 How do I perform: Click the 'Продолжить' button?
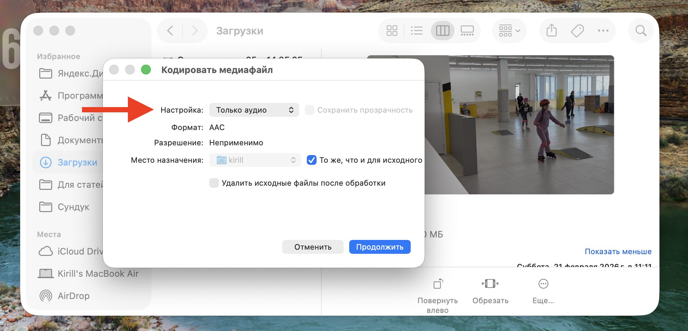pos(379,247)
